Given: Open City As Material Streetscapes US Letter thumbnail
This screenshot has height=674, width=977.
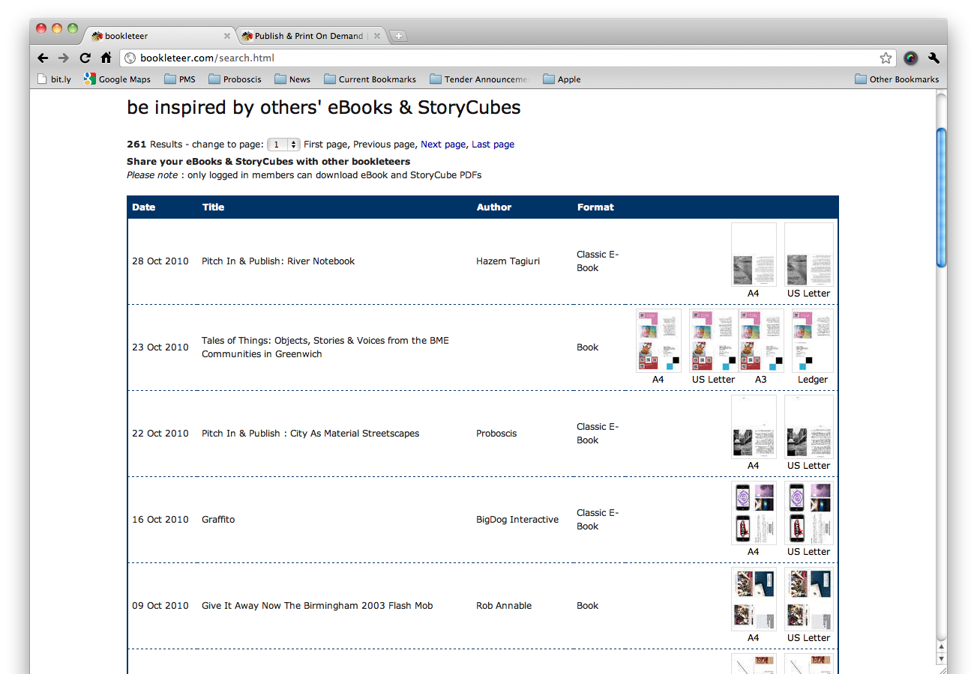Looking at the screenshot, I should pos(809,427).
